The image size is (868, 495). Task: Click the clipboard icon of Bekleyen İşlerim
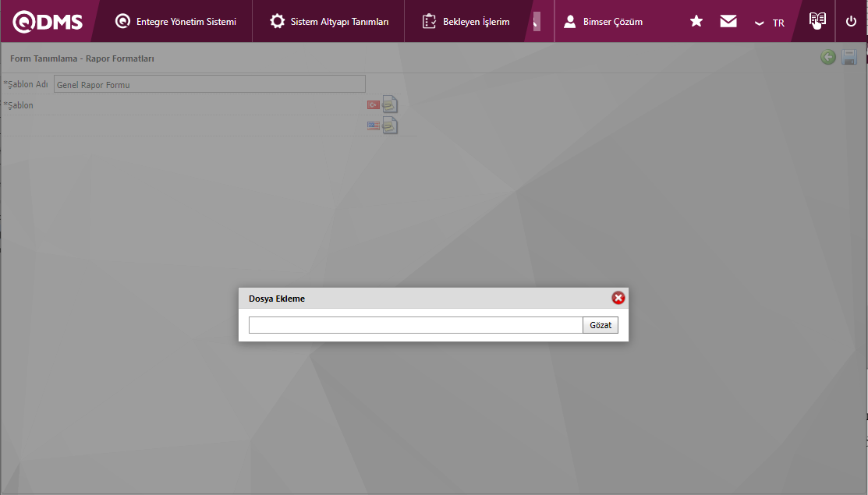point(429,22)
